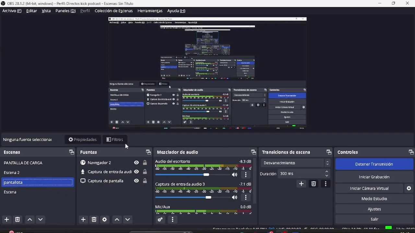
Task: Open Propiedades for selected source
Action: pyautogui.click(x=82, y=139)
